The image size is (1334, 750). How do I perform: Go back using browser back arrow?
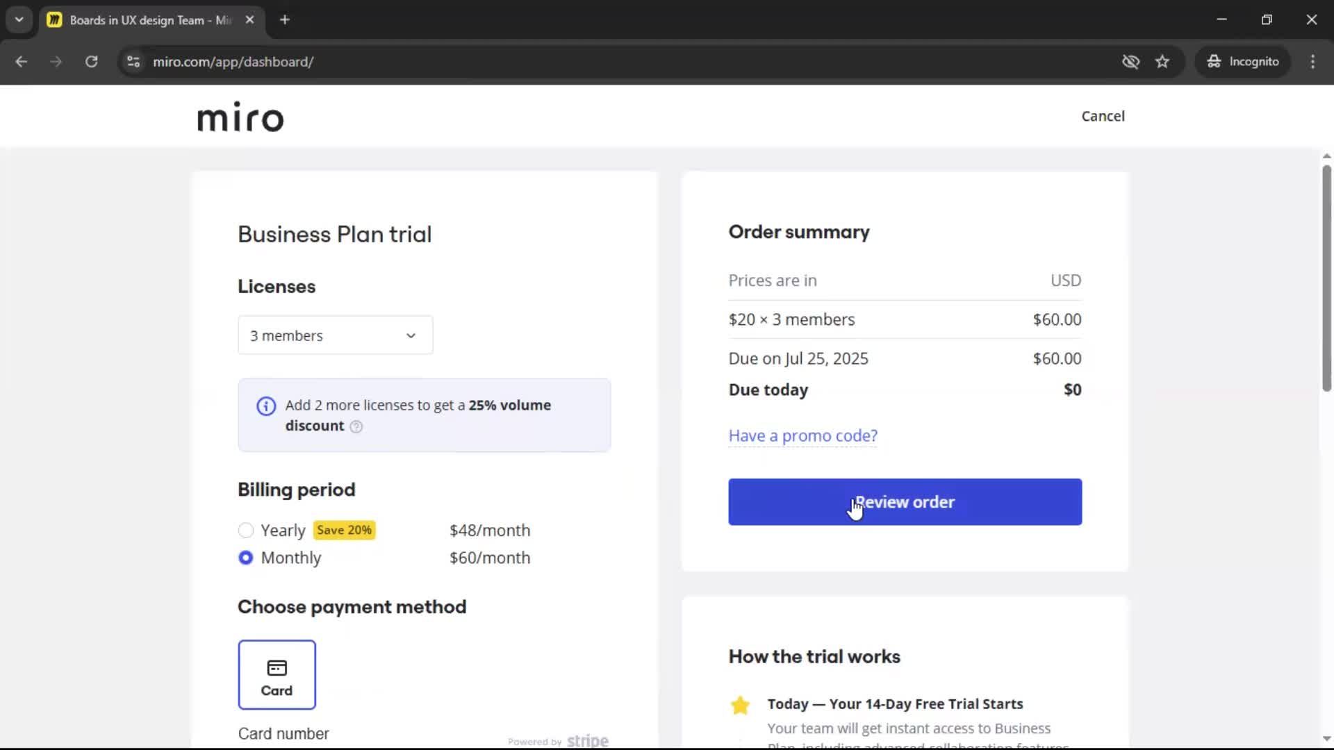(x=21, y=62)
